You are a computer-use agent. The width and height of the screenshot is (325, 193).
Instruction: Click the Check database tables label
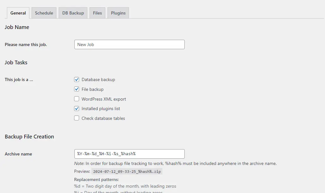[x=103, y=118]
